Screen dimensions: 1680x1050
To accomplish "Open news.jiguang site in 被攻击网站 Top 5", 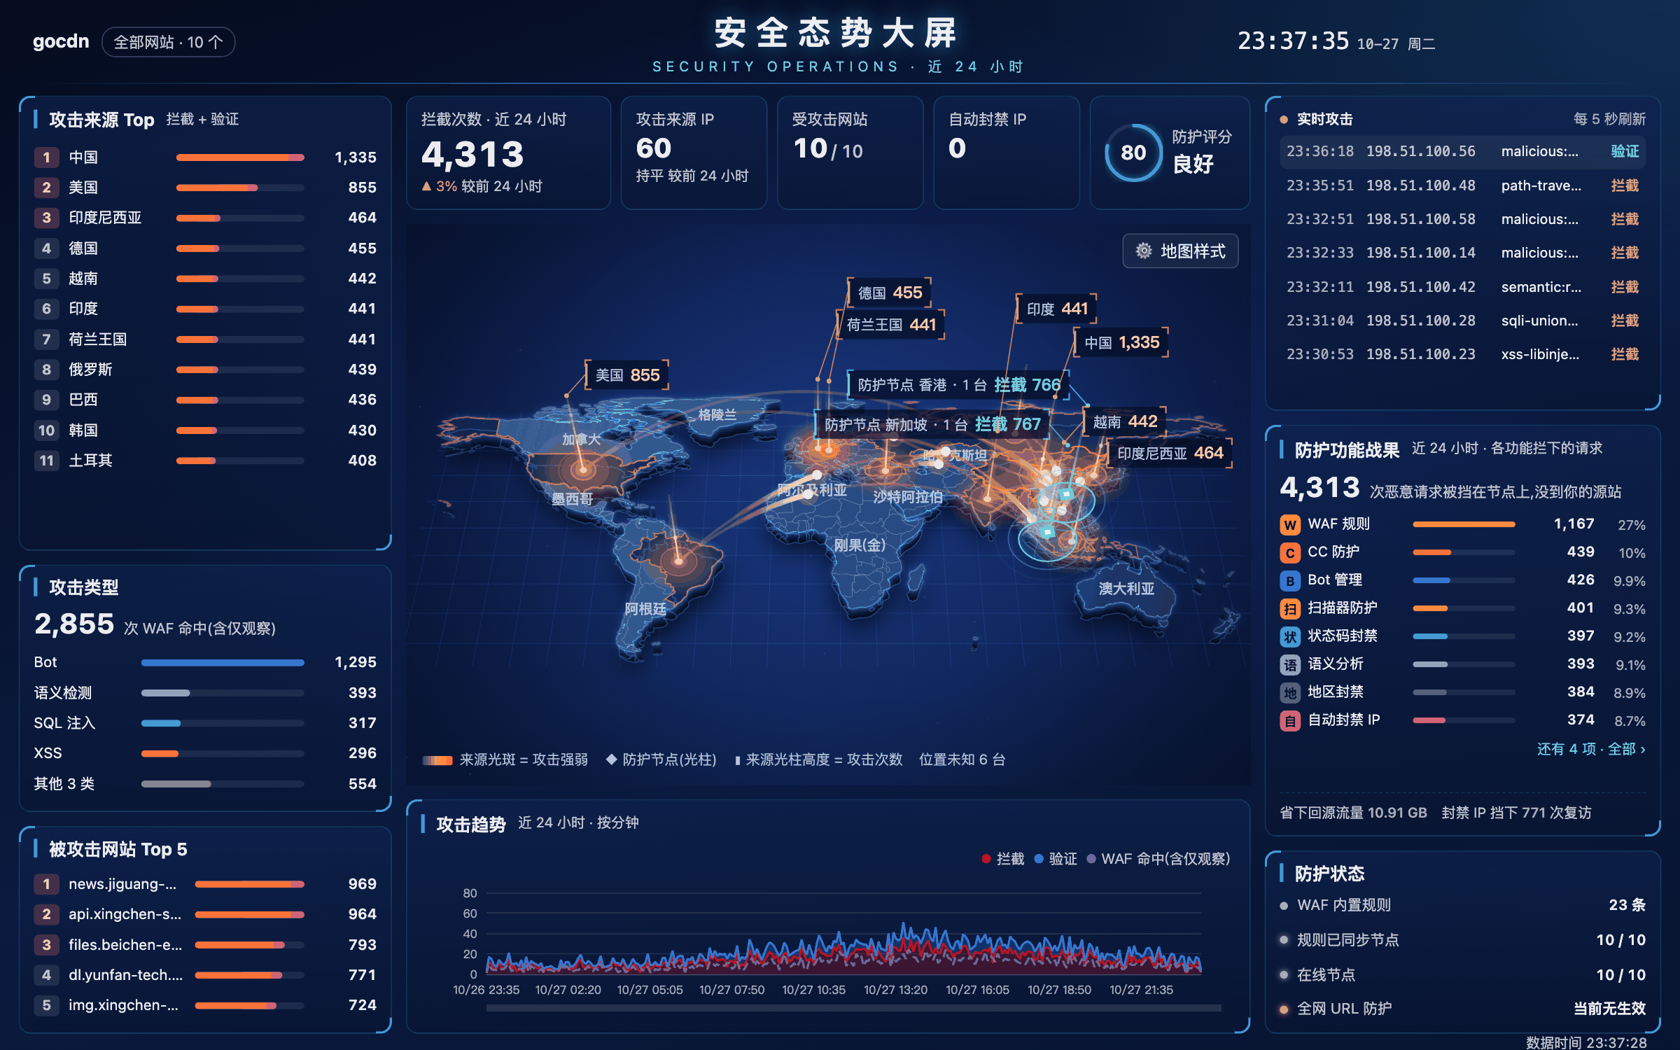I will [x=205, y=884].
